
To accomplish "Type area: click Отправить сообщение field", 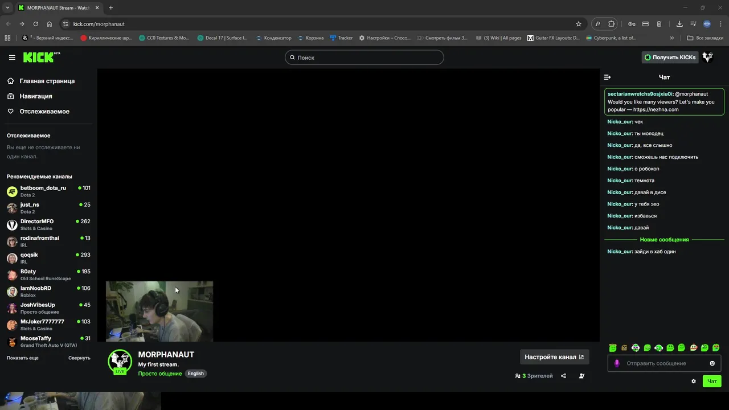I will pos(665,363).
